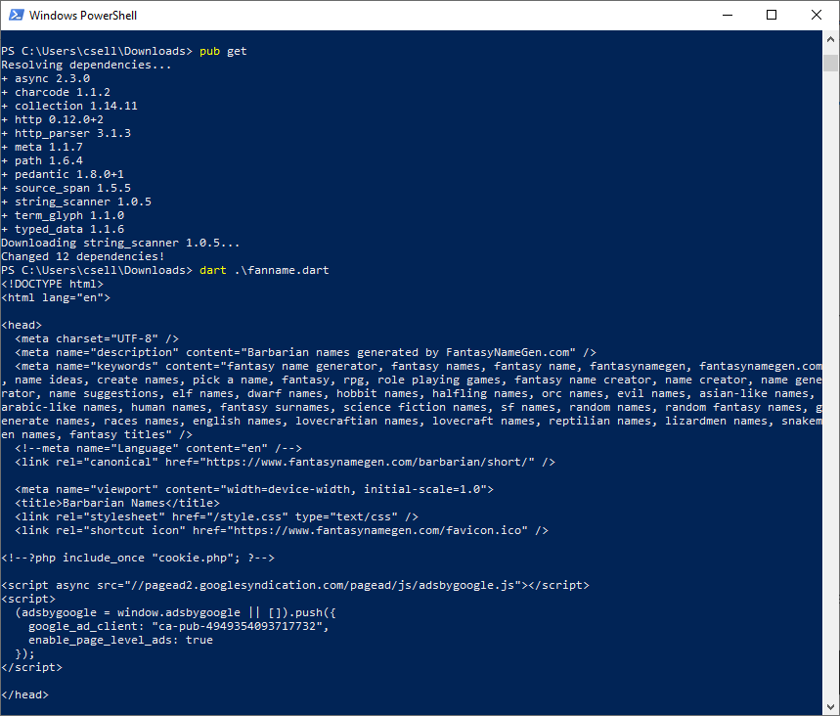Click the meta viewport line
840x716 pixels.
click(254, 490)
